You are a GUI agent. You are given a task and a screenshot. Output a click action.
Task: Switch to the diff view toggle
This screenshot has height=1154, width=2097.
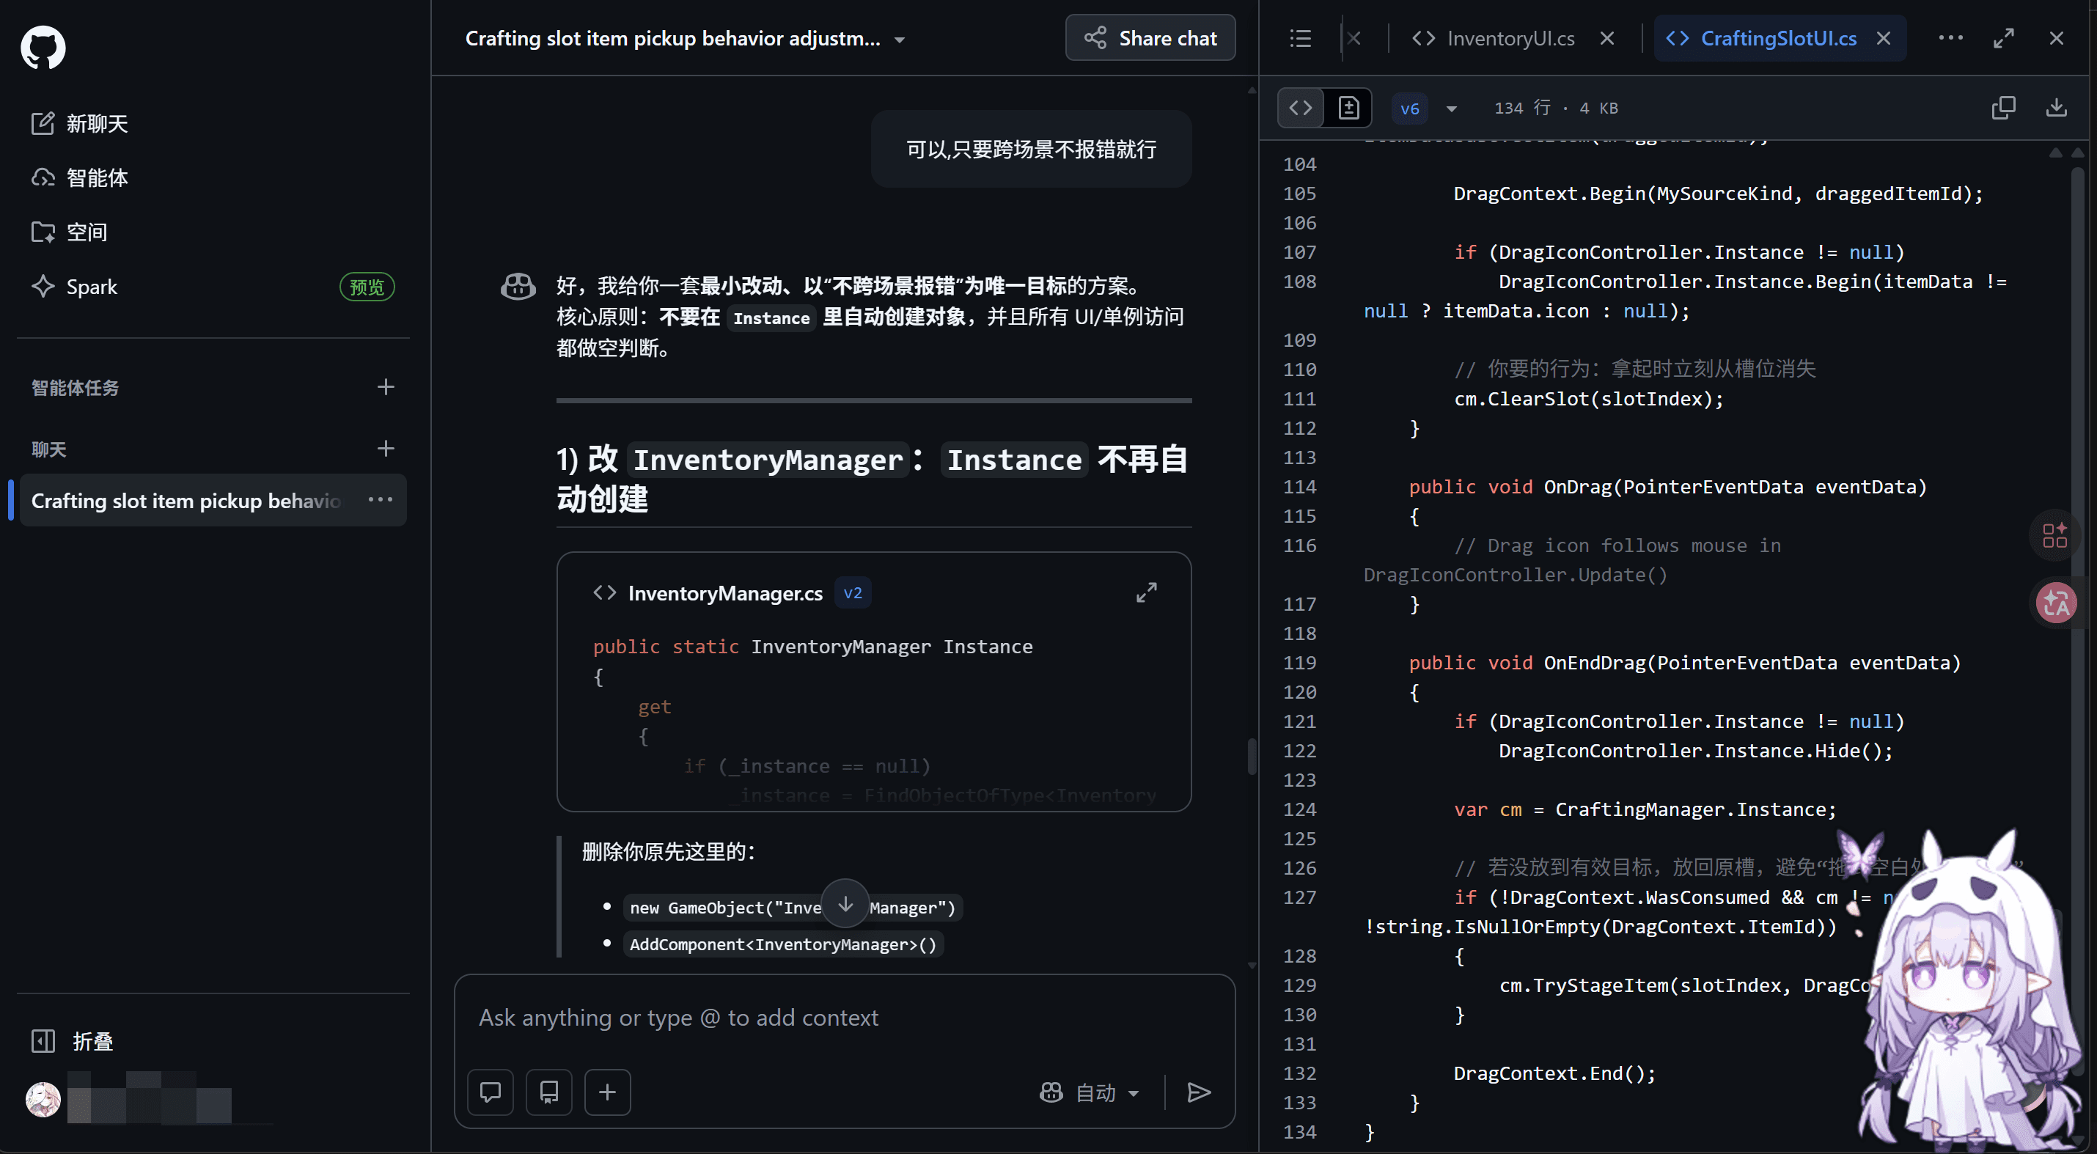1348,108
